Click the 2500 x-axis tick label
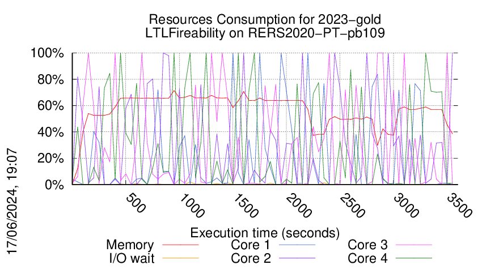 tap(352, 206)
